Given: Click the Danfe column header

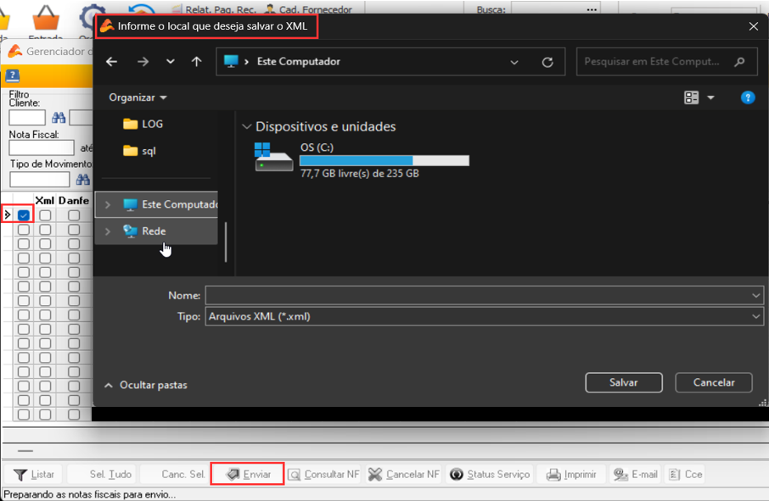Looking at the screenshot, I should pos(74,200).
